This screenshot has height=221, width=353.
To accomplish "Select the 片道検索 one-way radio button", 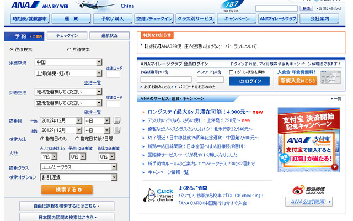I will tap(69, 49).
